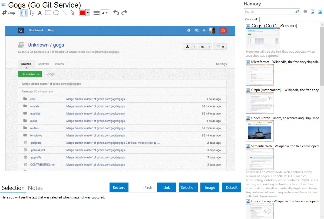Open the annotation color dropdown arrow
Screen dimensions: 324x219
point(88,13)
